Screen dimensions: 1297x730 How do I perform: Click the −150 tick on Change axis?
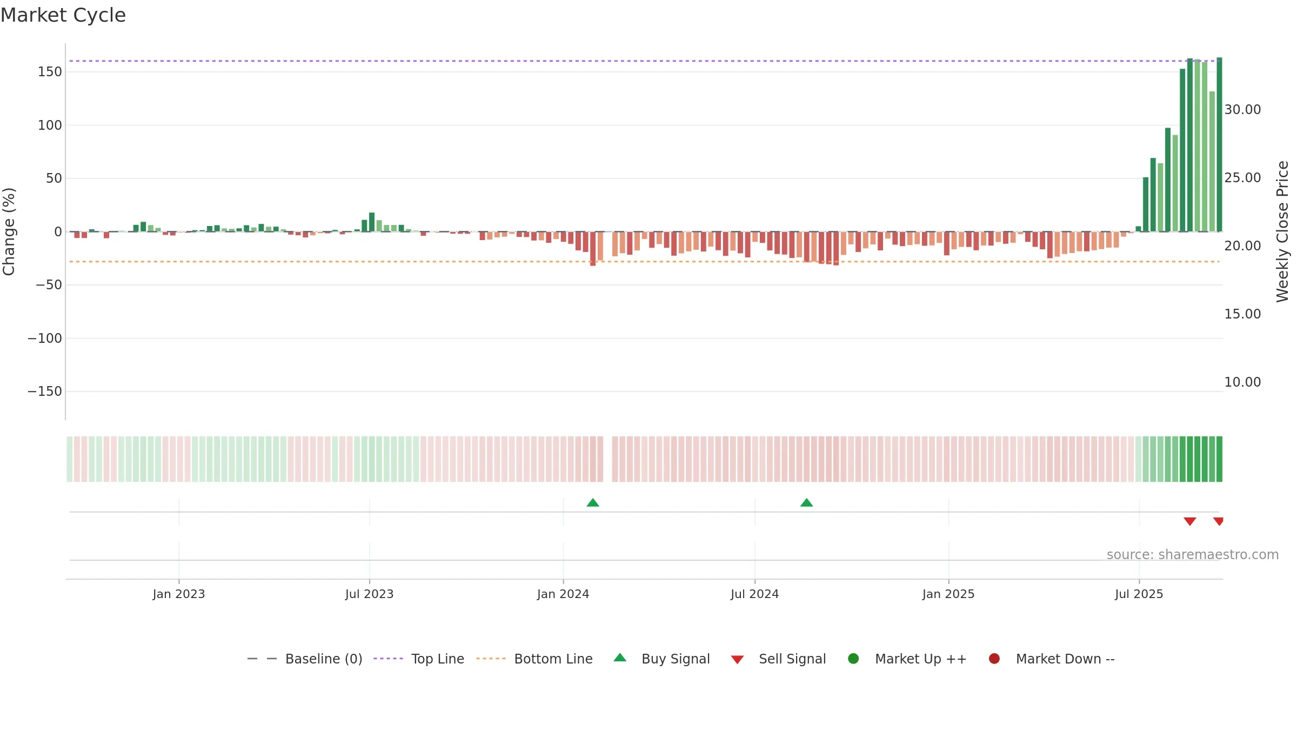coord(45,391)
